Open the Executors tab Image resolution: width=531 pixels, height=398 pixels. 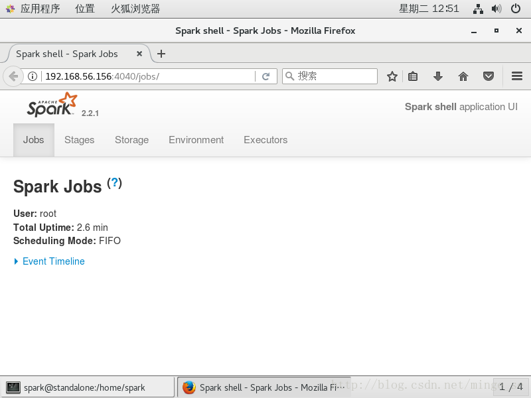point(265,140)
